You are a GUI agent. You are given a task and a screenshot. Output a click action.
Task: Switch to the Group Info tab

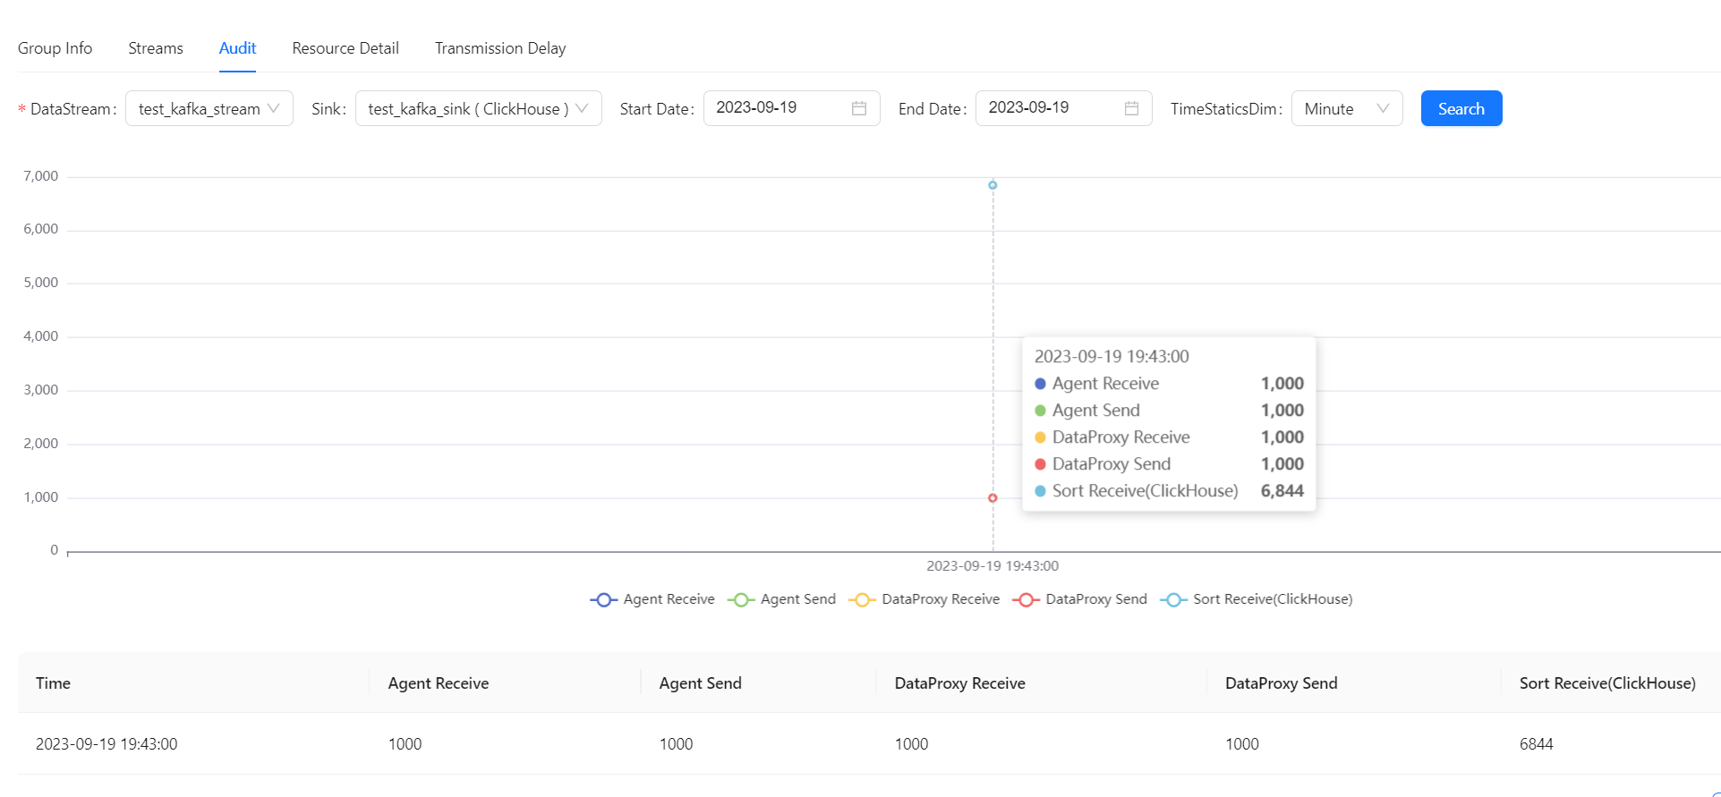[x=55, y=48]
